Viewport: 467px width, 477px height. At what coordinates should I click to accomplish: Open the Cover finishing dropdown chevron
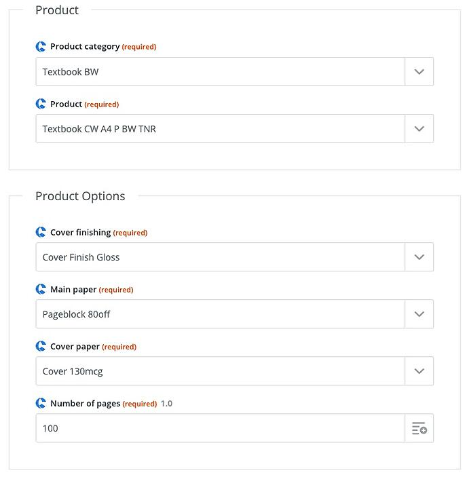pyautogui.click(x=419, y=257)
